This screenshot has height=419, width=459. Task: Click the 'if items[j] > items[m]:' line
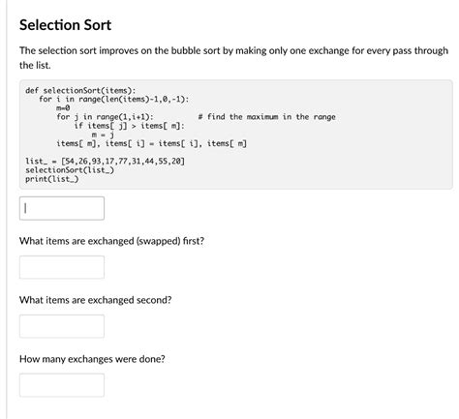130,126
